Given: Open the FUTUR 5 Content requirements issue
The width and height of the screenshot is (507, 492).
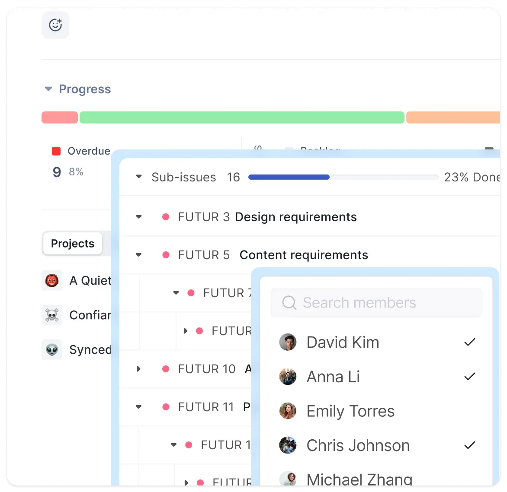Looking at the screenshot, I should pyautogui.click(x=303, y=255).
